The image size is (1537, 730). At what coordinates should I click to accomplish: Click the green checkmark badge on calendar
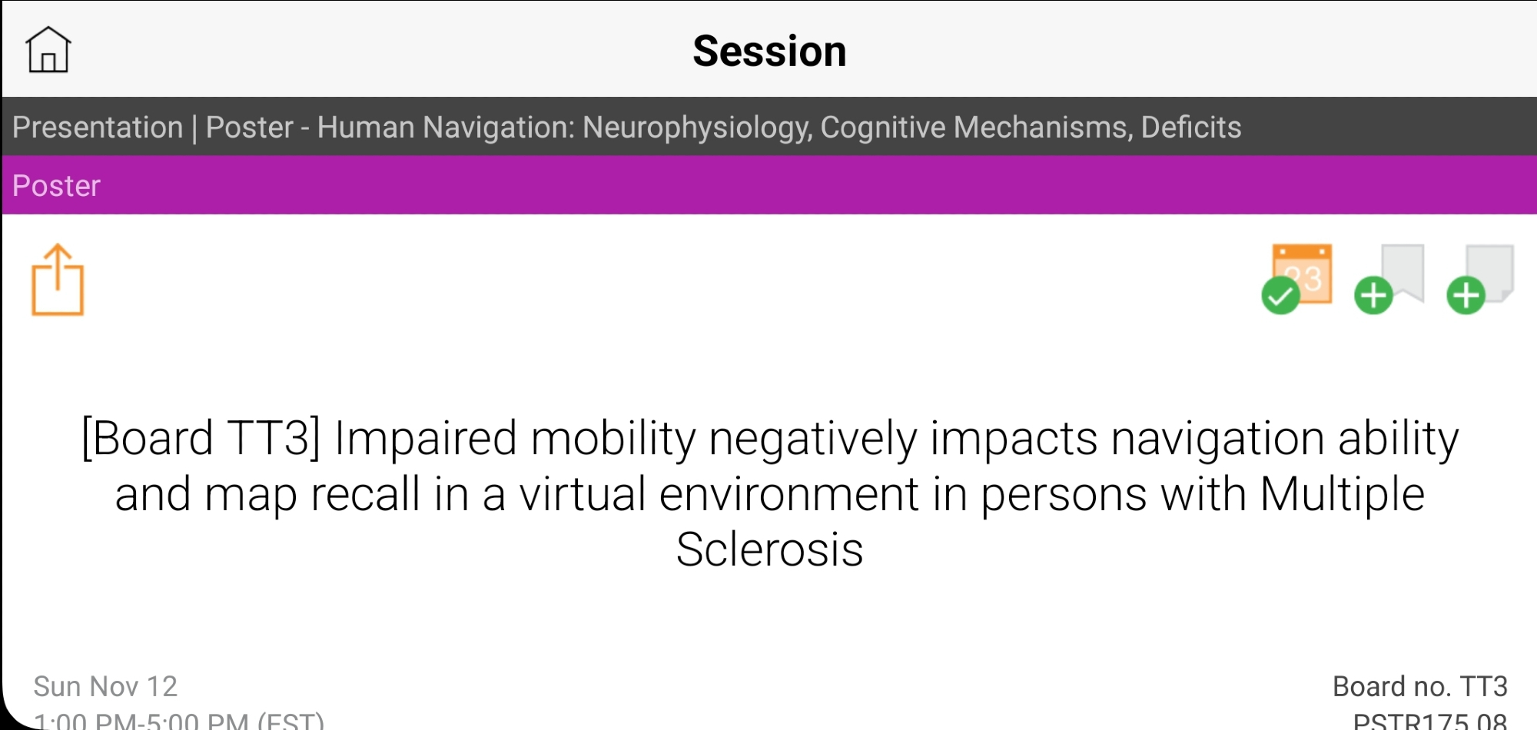tap(1280, 296)
